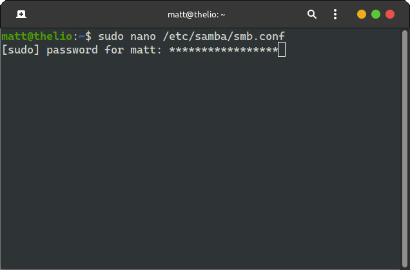
Task: Click the search magnifier icon
Action: coord(312,14)
